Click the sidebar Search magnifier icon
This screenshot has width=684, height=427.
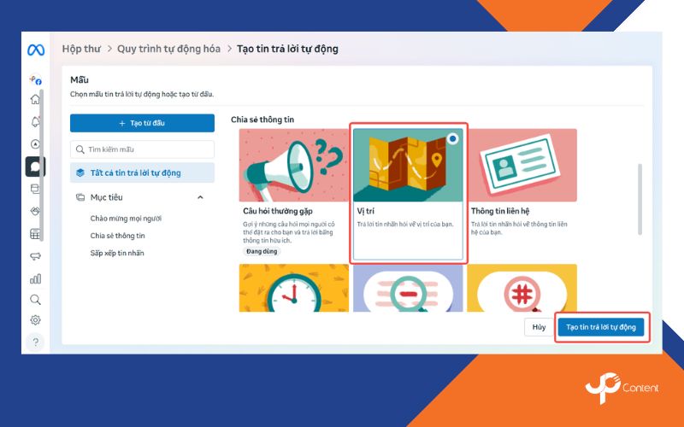coord(35,300)
